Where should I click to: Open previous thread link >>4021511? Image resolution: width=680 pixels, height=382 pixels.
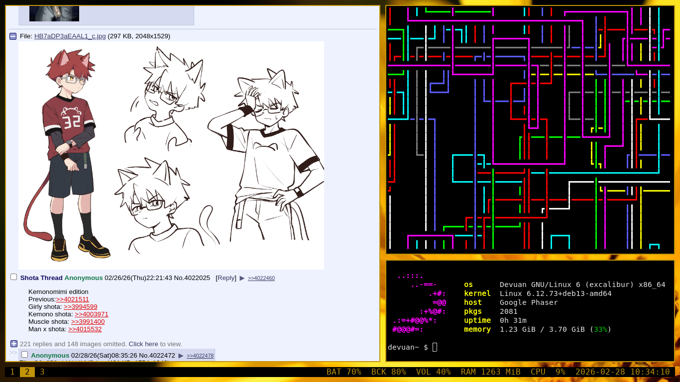pyautogui.click(x=73, y=299)
